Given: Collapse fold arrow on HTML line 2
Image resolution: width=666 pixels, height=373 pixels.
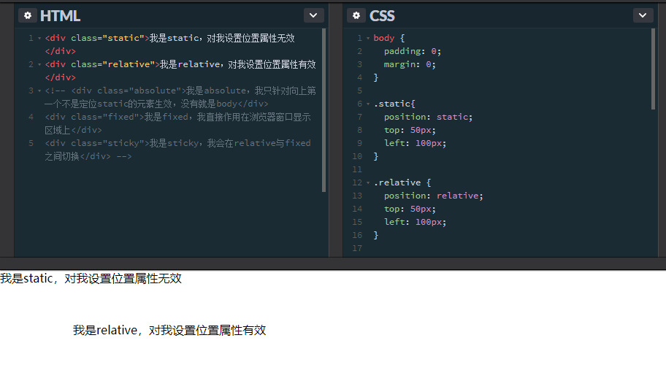Looking at the screenshot, I should click(39, 64).
